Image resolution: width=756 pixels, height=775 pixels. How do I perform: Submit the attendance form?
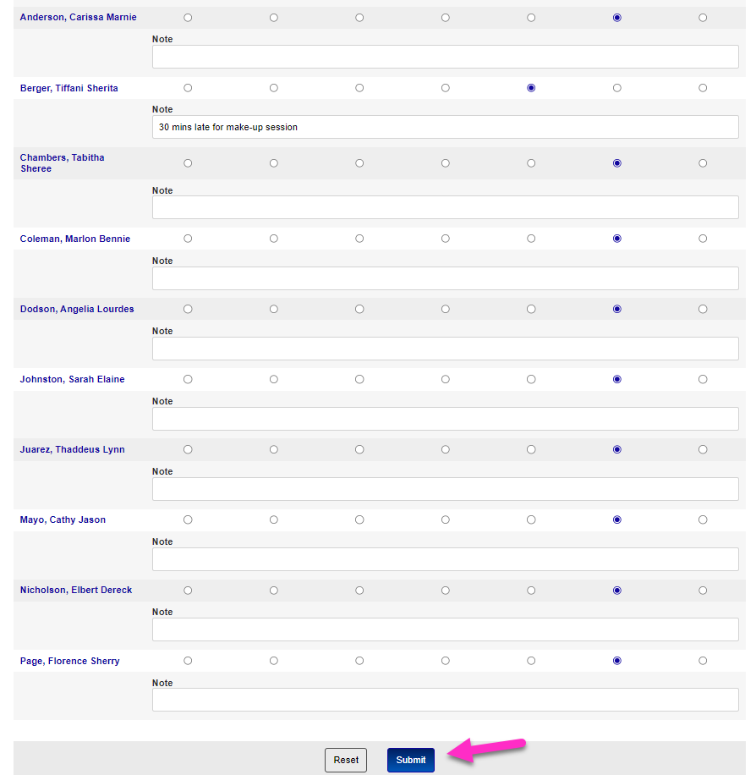point(410,760)
